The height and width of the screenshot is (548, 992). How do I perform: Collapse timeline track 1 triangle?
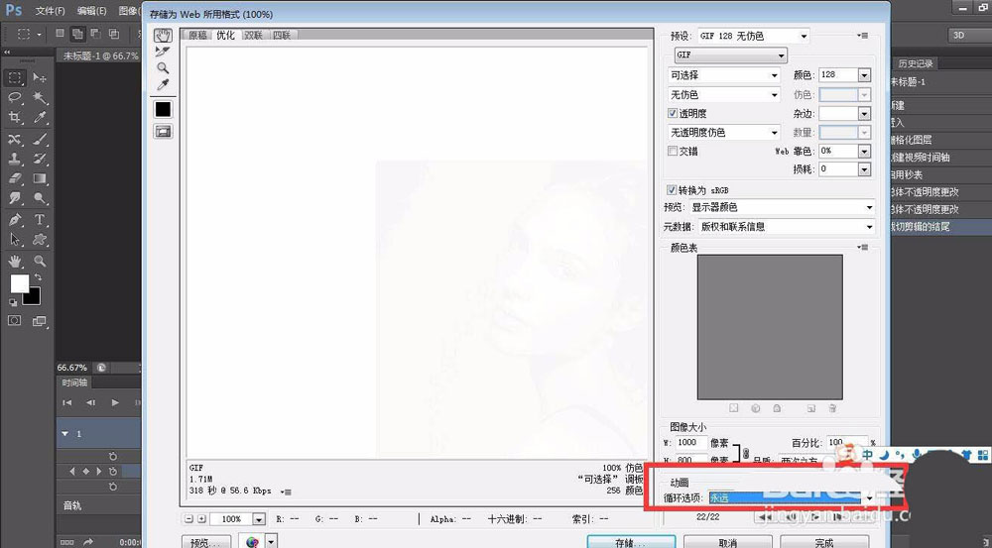point(65,434)
